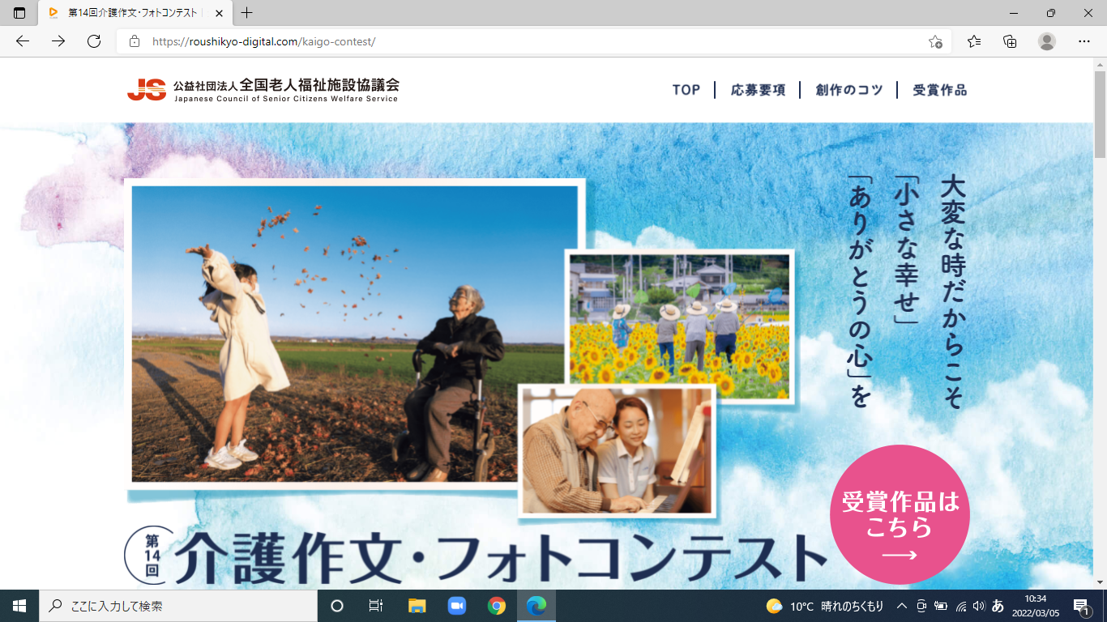Click pink 受賞作品はこちら circle button
Viewport: 1107px width, 622px height.
tap(900, 514)
